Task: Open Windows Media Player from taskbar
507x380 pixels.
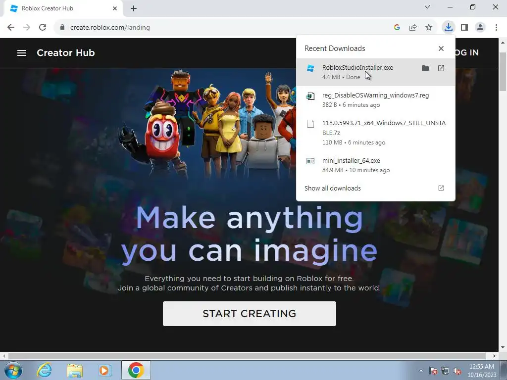Action: tap(104, 370)
